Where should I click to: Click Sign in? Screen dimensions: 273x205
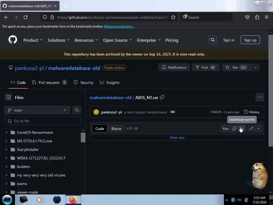point(228,40)
